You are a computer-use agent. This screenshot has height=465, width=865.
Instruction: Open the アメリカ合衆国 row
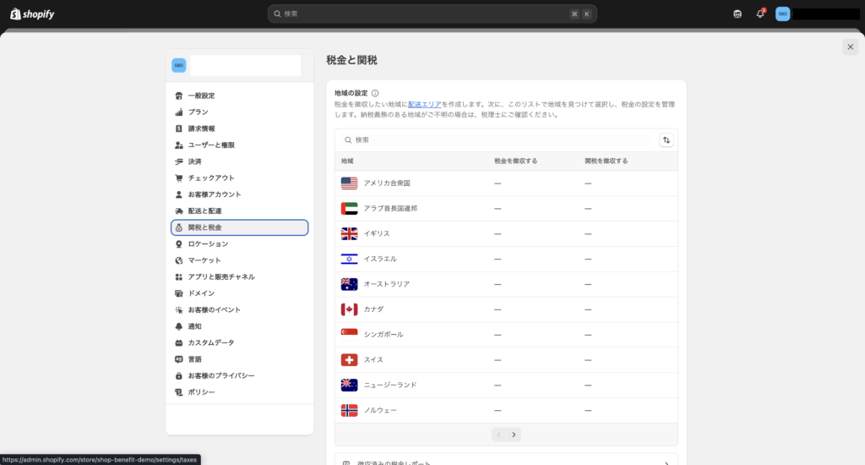click(x=506, y=183)
